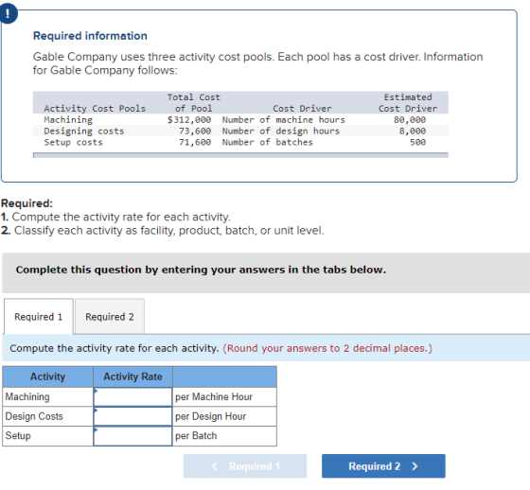
Task: Click the 'per Design Hour' cell
Action: [224, 416]
